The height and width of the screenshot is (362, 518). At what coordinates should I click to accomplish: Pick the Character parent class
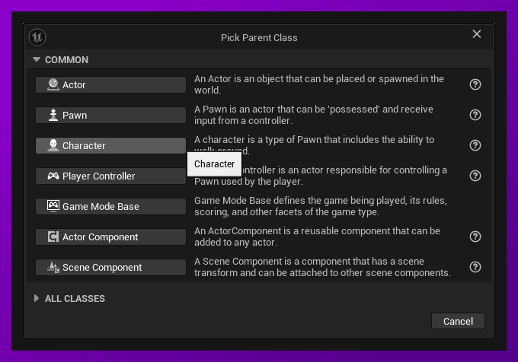point(110,145)
